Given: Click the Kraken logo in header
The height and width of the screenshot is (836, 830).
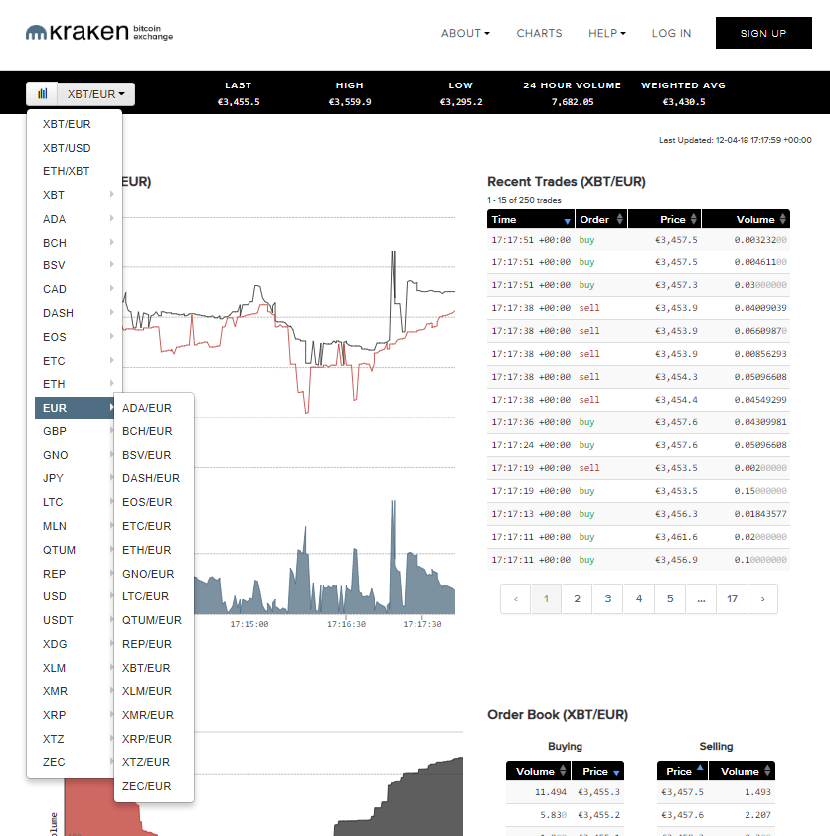Looking at the screenshot, I should point(98,33).
